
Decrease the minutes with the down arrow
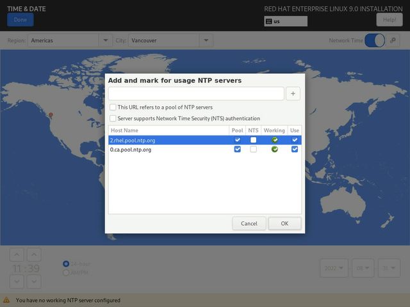pyautogui.click(x=34, y=281)
